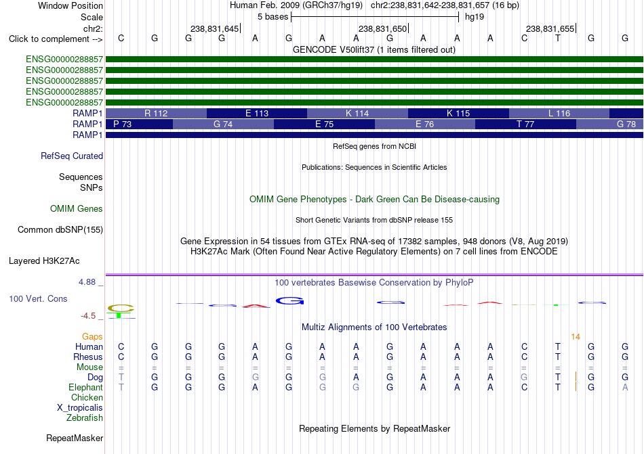The width and height of the screenshot is (644, 454).
Task: Click position chr2:238,831,642-238,831,657 text
Action: (x=445, y=5)
